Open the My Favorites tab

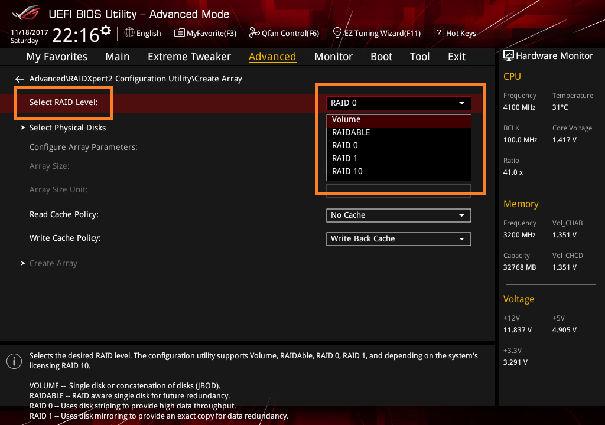57,57
